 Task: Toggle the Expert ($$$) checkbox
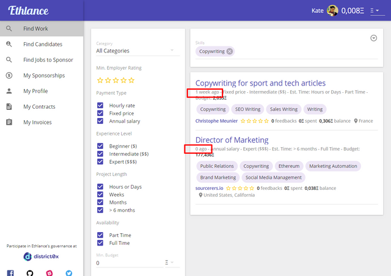pos(100,162)
